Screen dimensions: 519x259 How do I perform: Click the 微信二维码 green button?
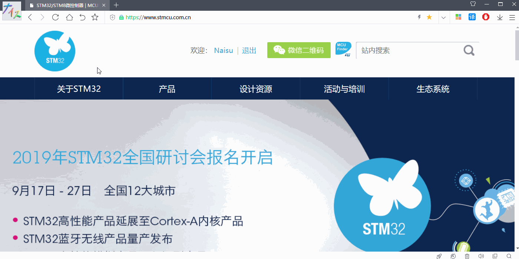coord(299,50)
